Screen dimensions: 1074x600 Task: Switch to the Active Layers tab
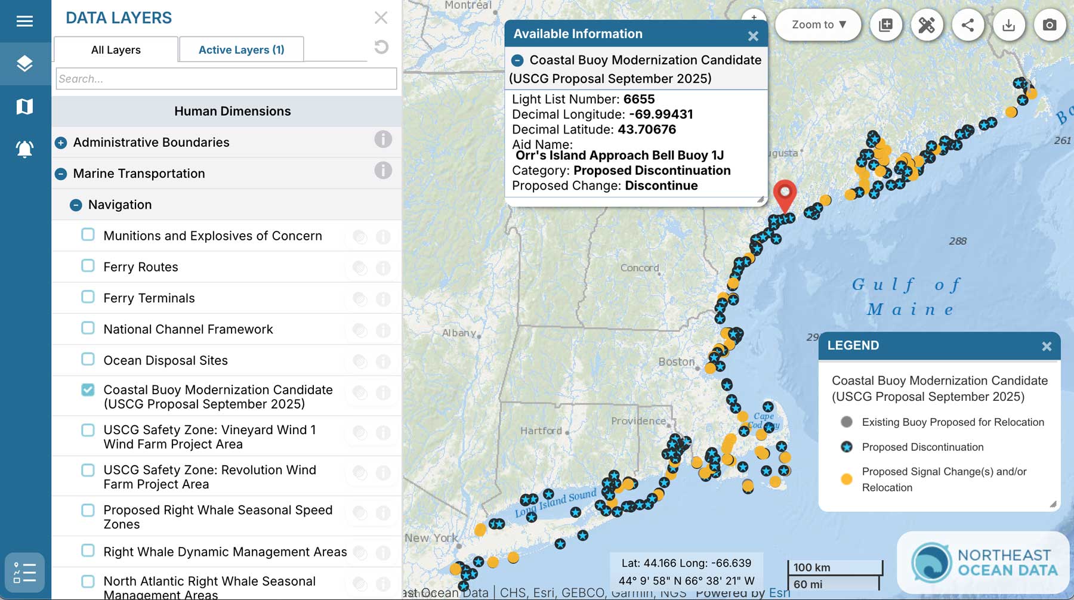click(241, 50)
